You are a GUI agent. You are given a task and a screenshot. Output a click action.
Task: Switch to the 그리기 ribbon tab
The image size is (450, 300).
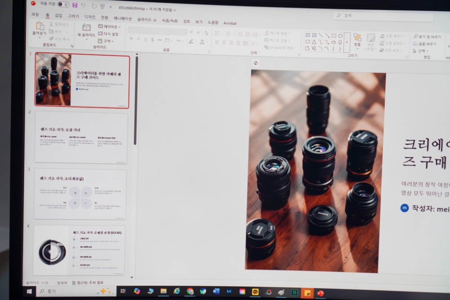click(73, 16)
